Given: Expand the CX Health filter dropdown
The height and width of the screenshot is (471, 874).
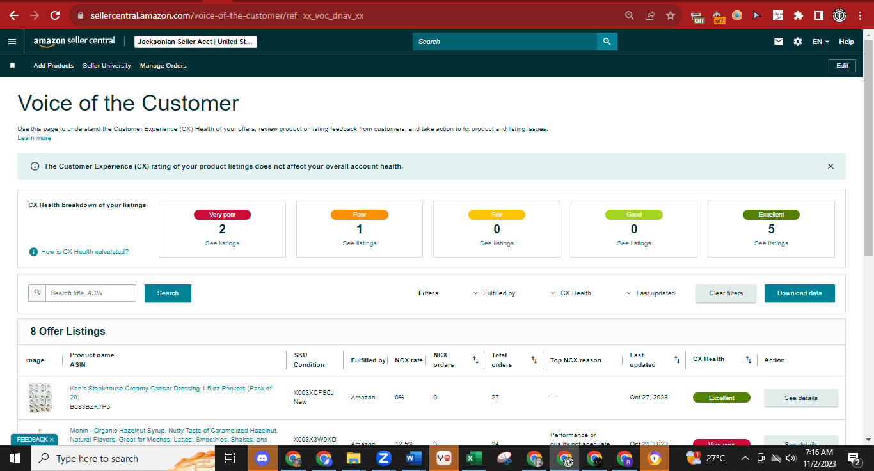Looking at the screenshot, I should [x=571, y=293].
